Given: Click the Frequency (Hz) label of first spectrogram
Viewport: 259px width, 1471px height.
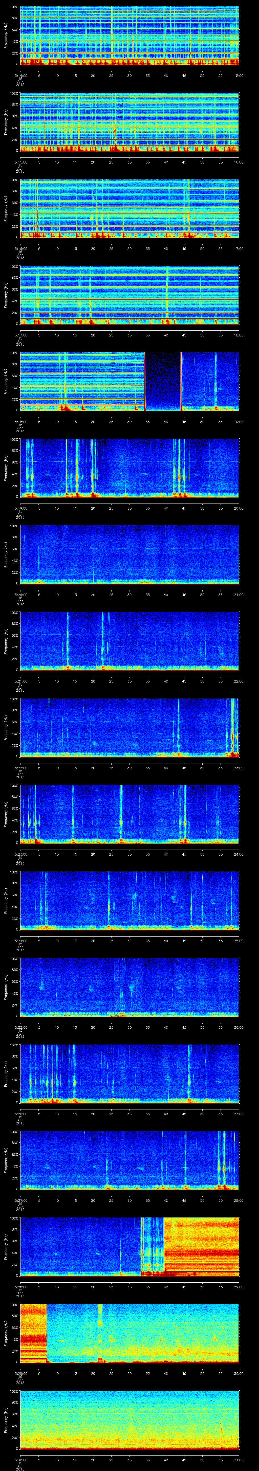Looking at the screenshot, I should [6, 35].
